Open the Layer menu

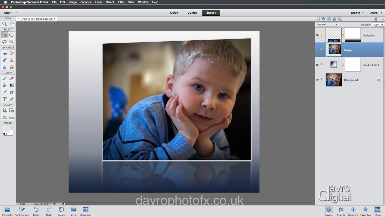click(x=99, y=2)
